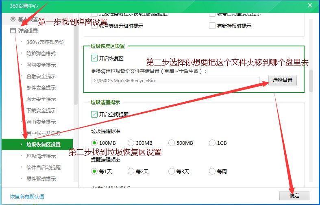Screen dimensions: 320x205
Task: Set cleanup frequency to 每2天
Action: [131, 171]
